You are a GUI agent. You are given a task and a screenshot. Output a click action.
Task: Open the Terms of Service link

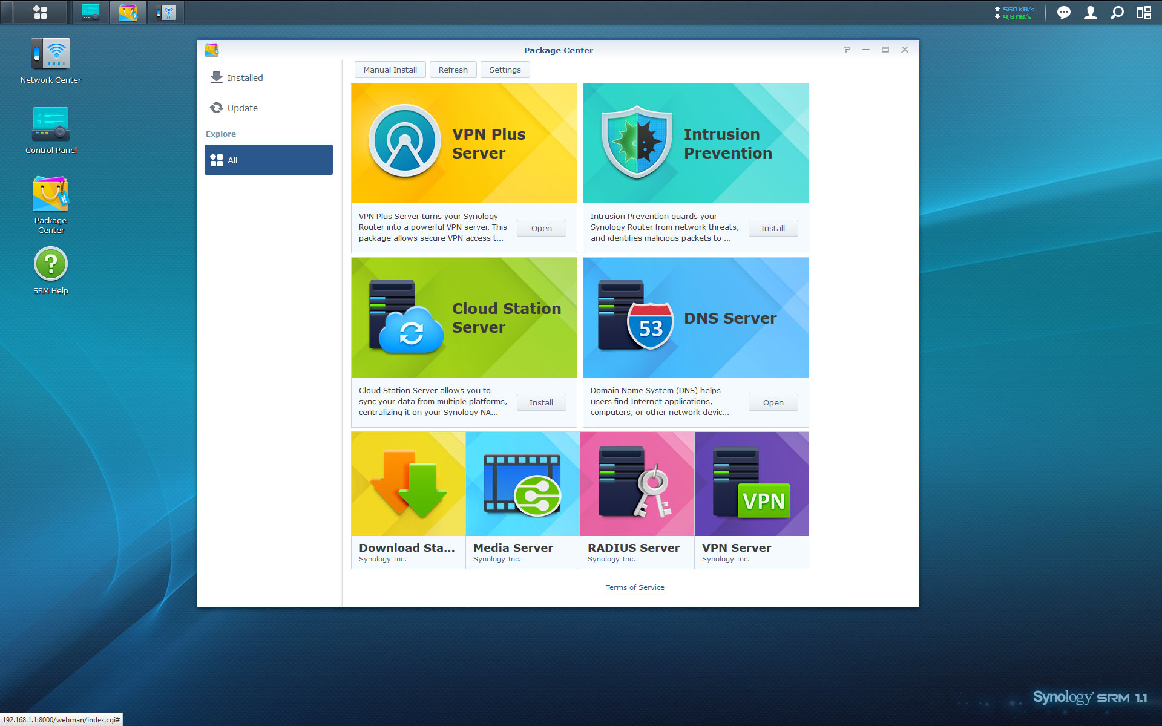coord(635,587)
